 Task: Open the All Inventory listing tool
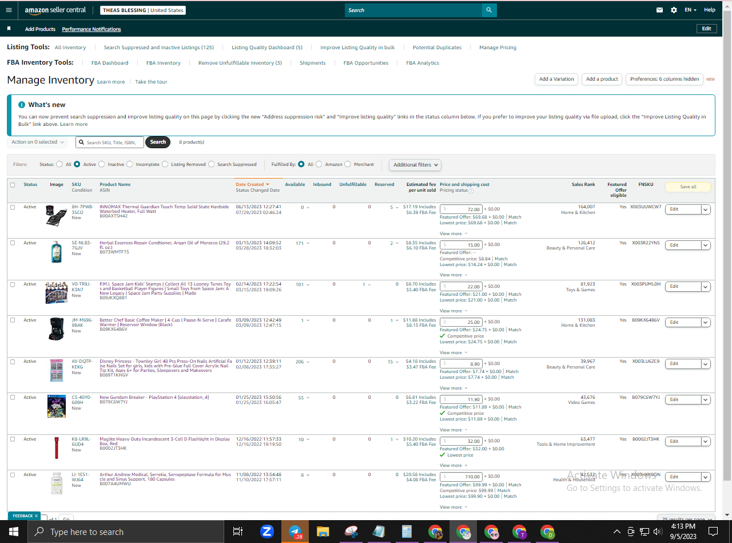point(70,47)
